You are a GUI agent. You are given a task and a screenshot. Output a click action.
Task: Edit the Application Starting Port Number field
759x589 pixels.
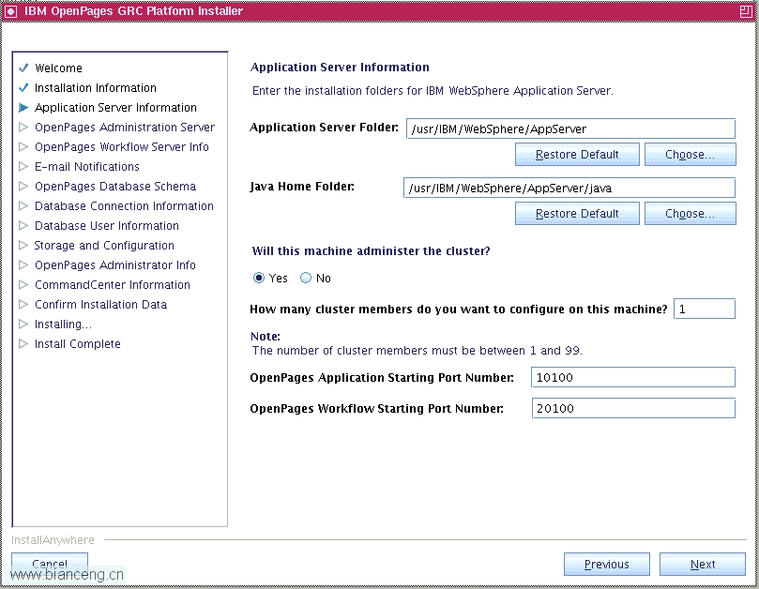[x=633, y=377]
